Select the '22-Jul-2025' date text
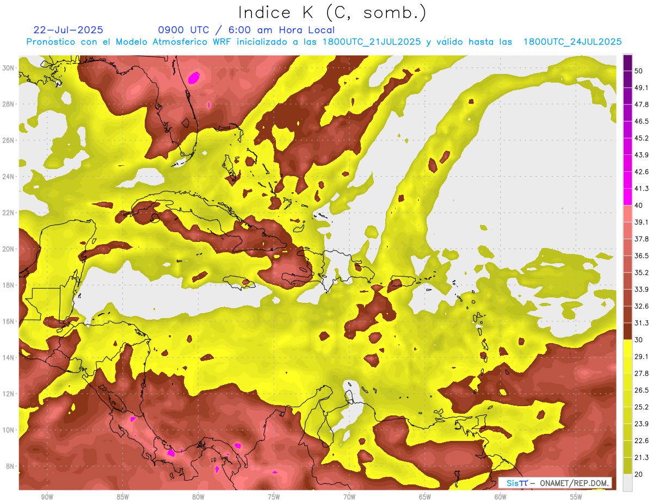The height and width of the screenshot is (504, 653). tap(68, 30)
